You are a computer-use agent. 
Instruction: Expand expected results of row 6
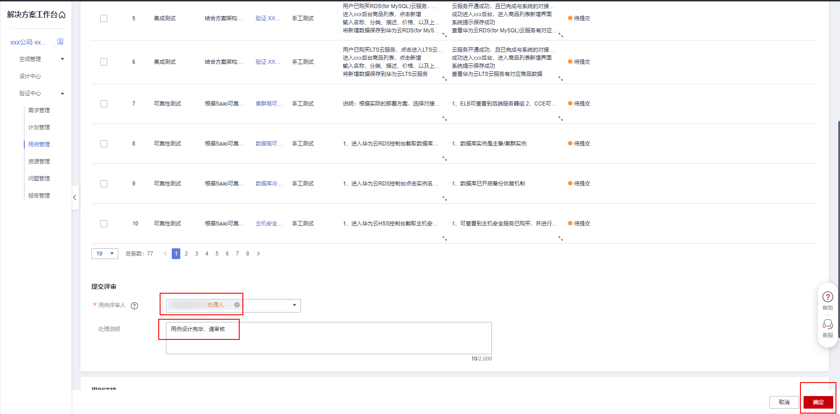click(x=561, y=79)
